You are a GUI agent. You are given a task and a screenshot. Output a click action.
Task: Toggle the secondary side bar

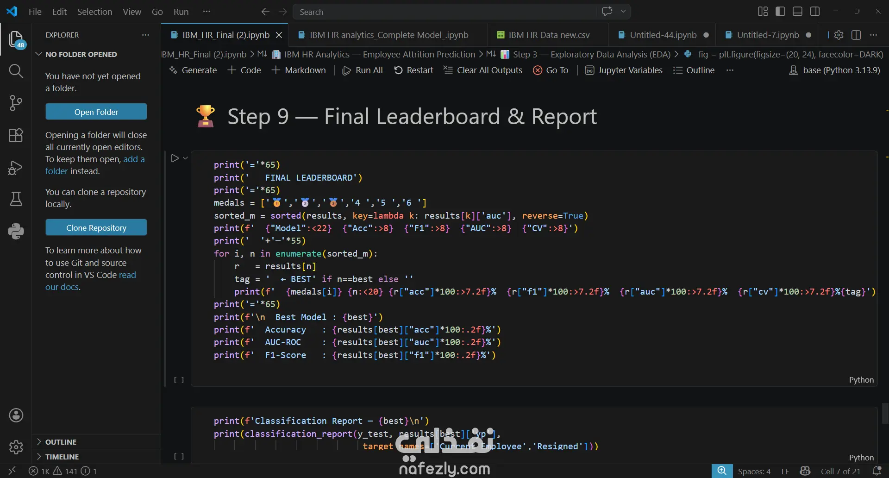coord(815,11)
